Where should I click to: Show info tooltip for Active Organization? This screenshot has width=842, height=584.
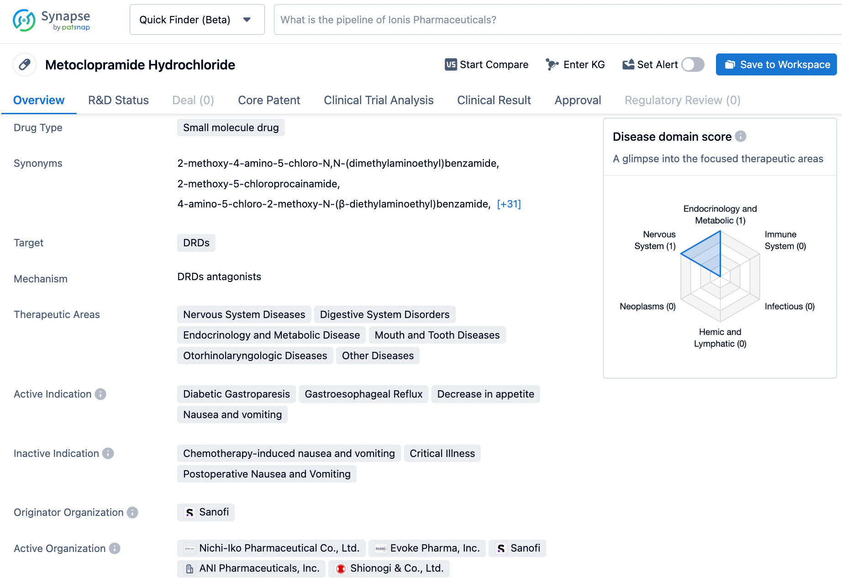click(115, 548)
